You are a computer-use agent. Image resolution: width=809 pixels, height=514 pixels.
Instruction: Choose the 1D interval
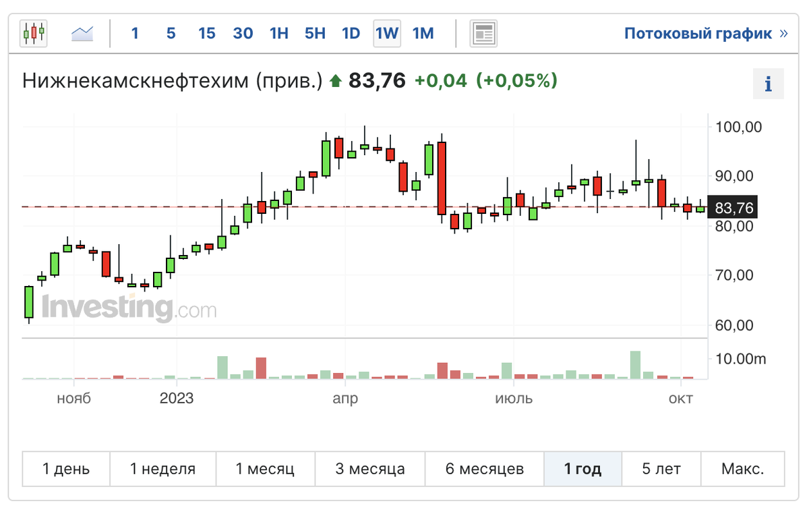pyautogui.click(x=351, y=33)
